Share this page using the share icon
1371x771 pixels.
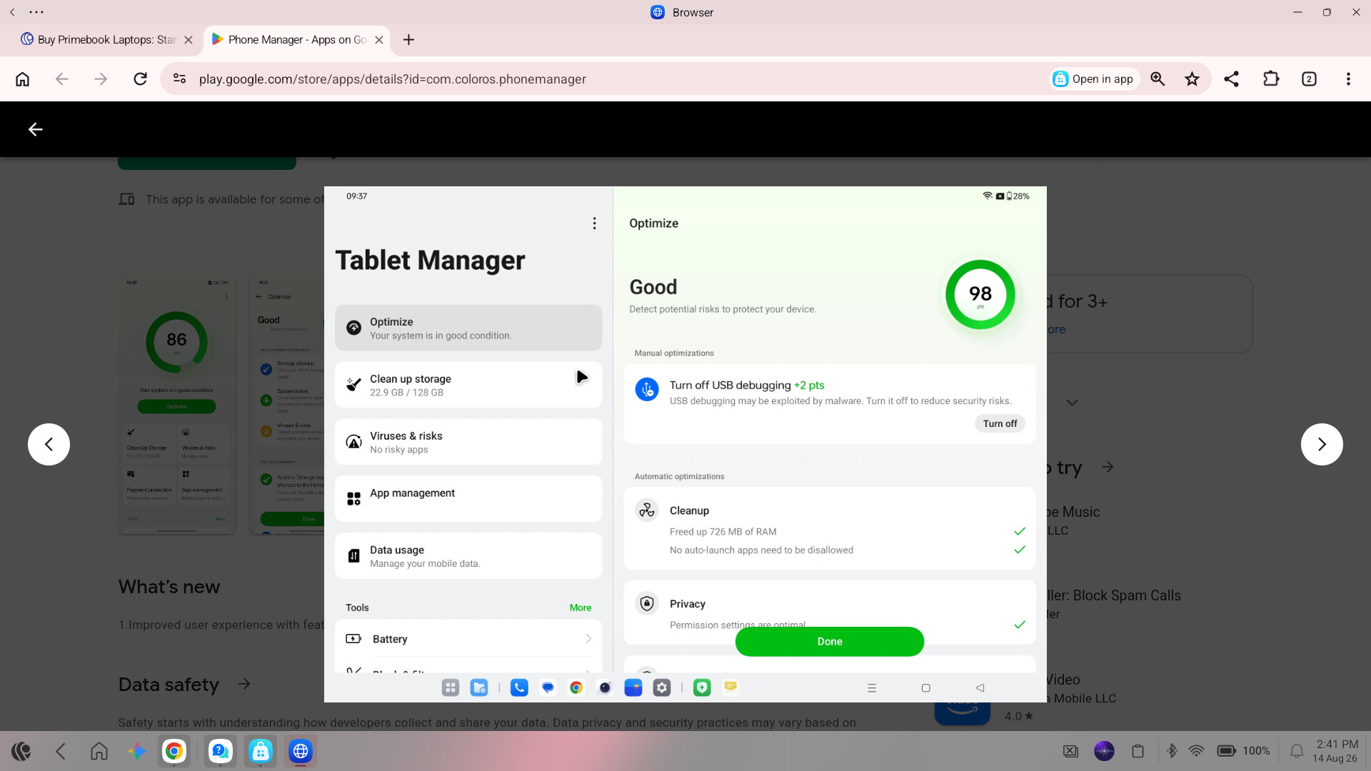click(1231, 79)
